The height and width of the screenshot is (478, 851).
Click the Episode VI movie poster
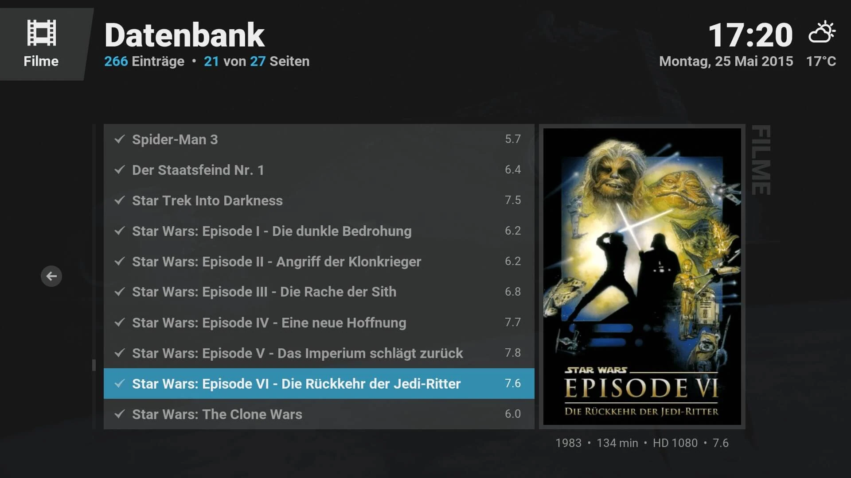pos(642,277)
